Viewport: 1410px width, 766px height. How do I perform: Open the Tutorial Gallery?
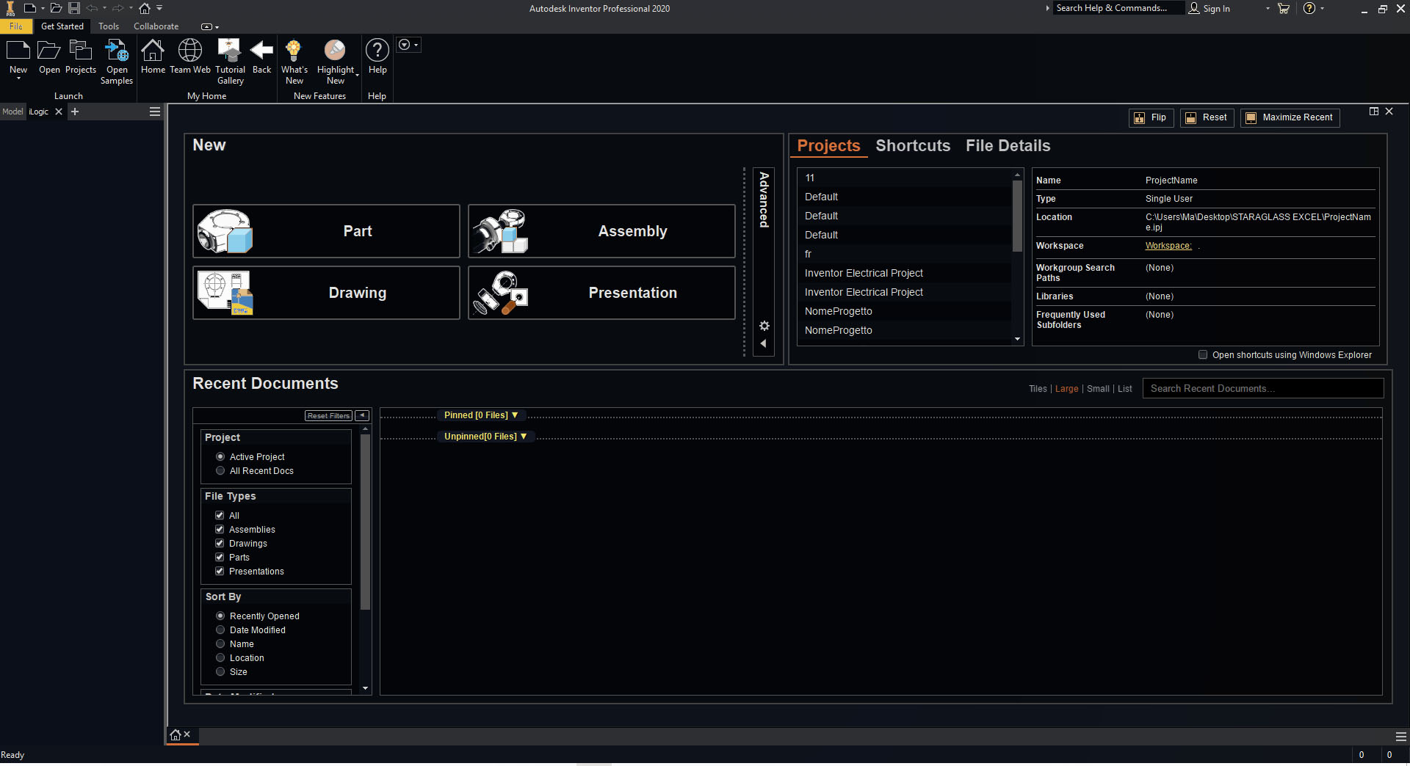[x=230, y=59]
